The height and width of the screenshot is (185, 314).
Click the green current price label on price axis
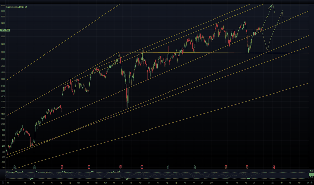pyautogui.click(x=5, y=30)
